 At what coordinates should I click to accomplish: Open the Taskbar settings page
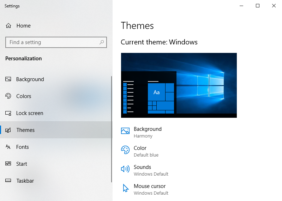56,181
